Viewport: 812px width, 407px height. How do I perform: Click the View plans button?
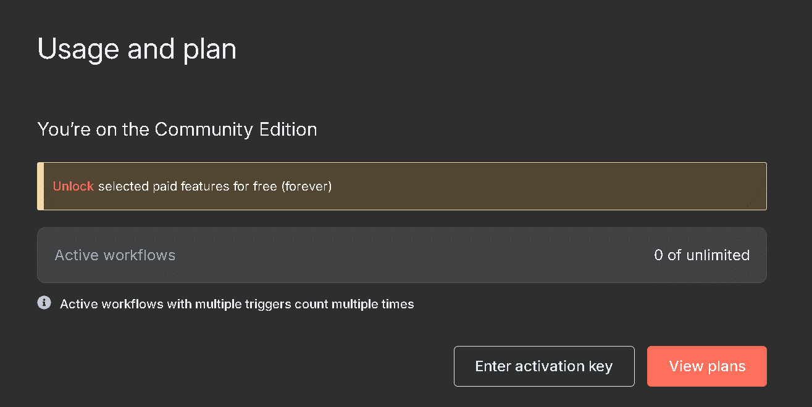coord(707,366)
